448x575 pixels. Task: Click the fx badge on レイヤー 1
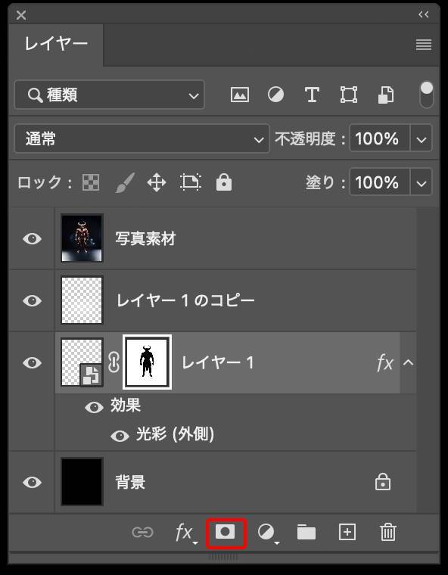[385, 363]
